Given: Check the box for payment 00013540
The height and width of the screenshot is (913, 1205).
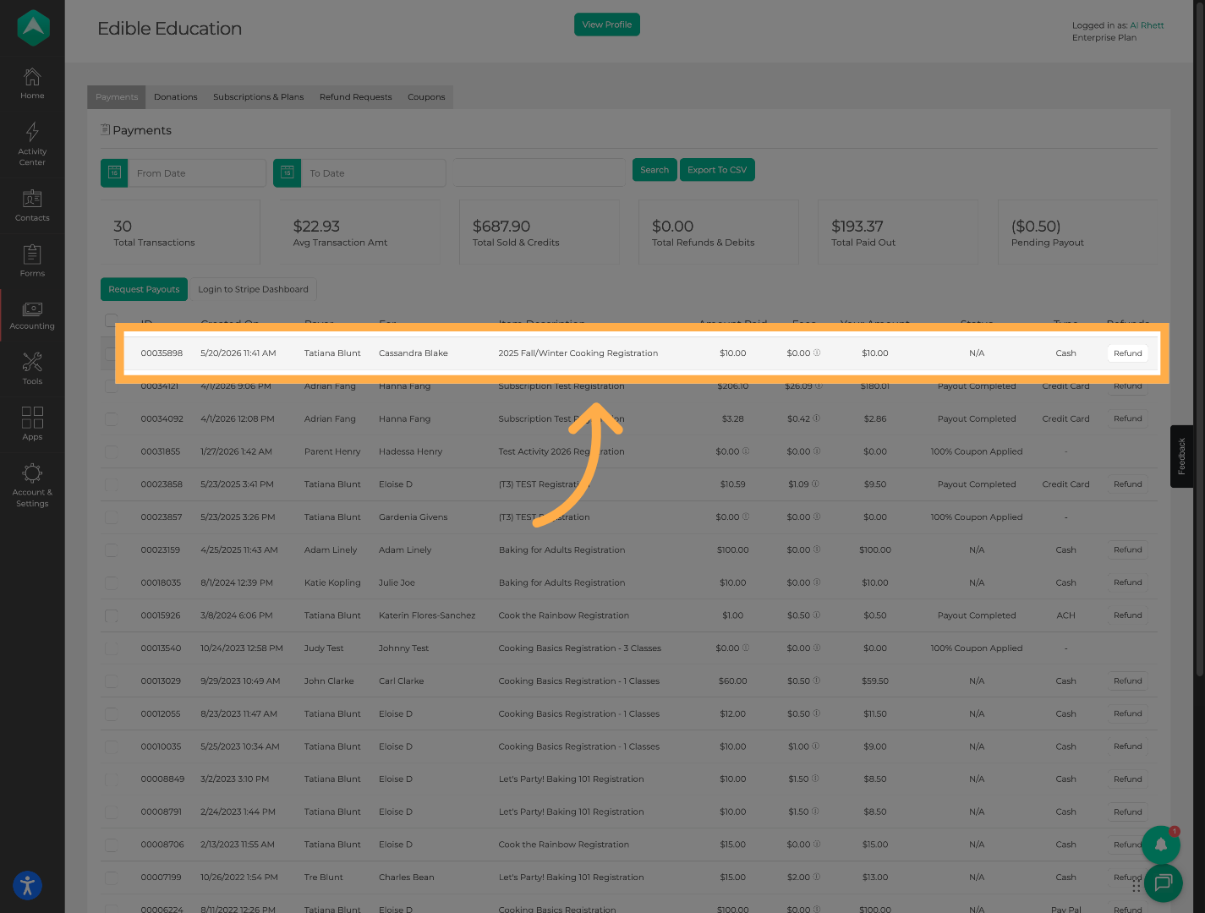Looking at the screenshot, I should click(x=112, y=648).
